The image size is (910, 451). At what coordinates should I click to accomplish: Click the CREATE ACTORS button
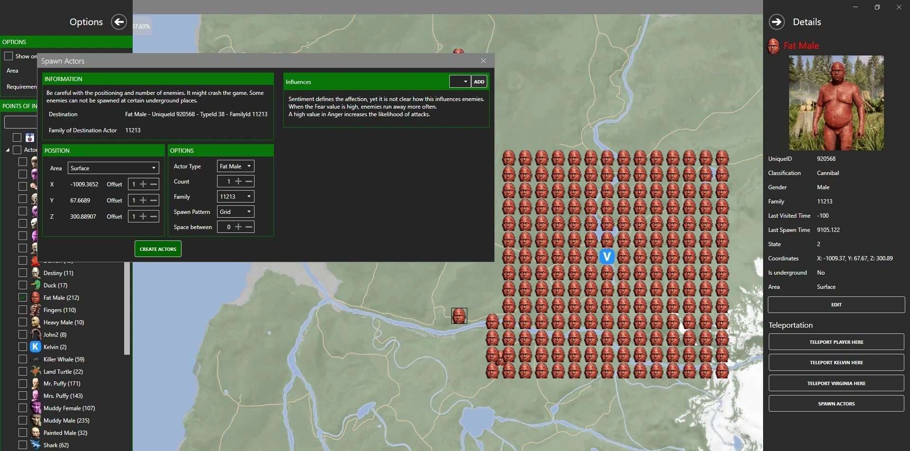pos(158,249)
